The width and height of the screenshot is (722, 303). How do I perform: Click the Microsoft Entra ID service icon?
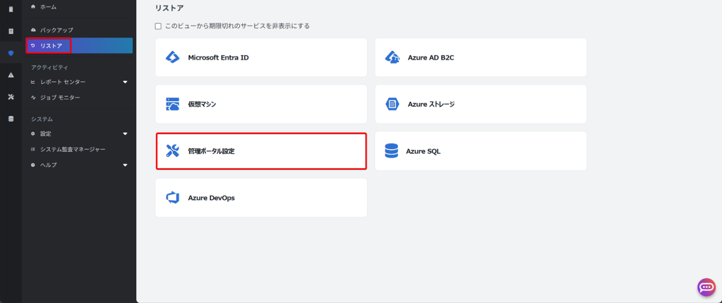coord(173,57)
